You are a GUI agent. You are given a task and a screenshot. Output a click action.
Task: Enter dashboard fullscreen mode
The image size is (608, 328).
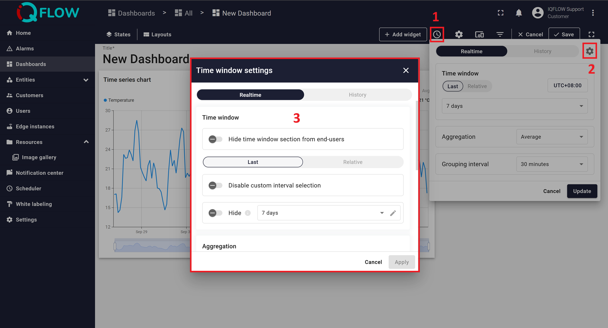(591, 34)
